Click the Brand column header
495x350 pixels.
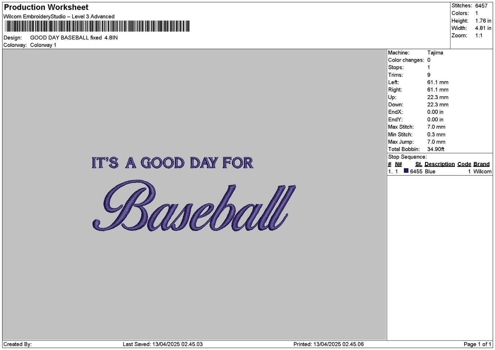point(481,164)
